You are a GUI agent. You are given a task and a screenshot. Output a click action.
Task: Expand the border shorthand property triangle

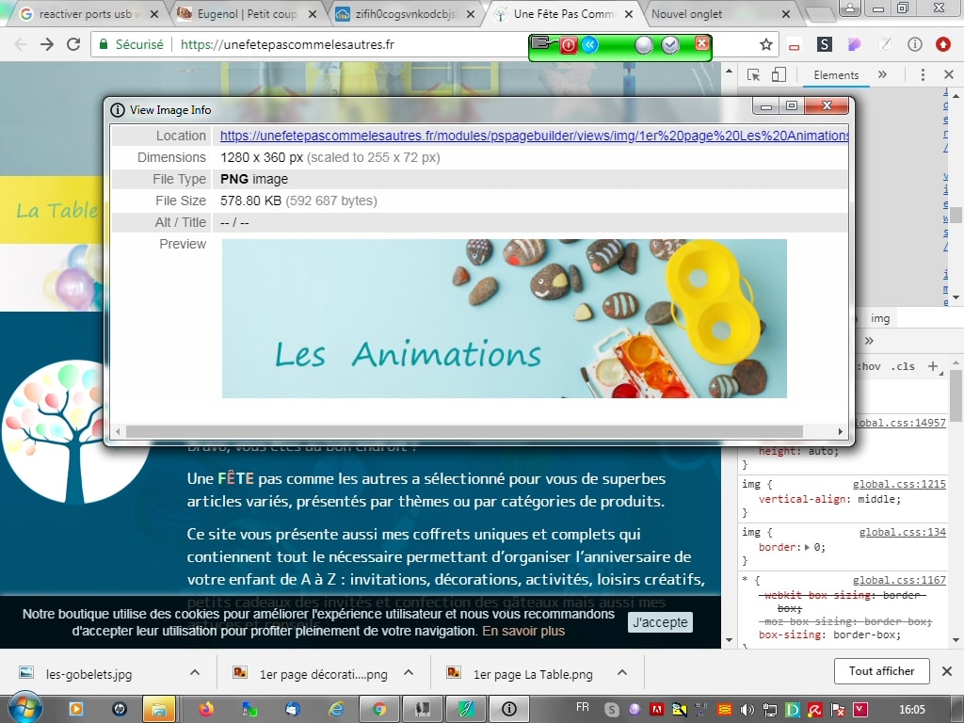807,547
